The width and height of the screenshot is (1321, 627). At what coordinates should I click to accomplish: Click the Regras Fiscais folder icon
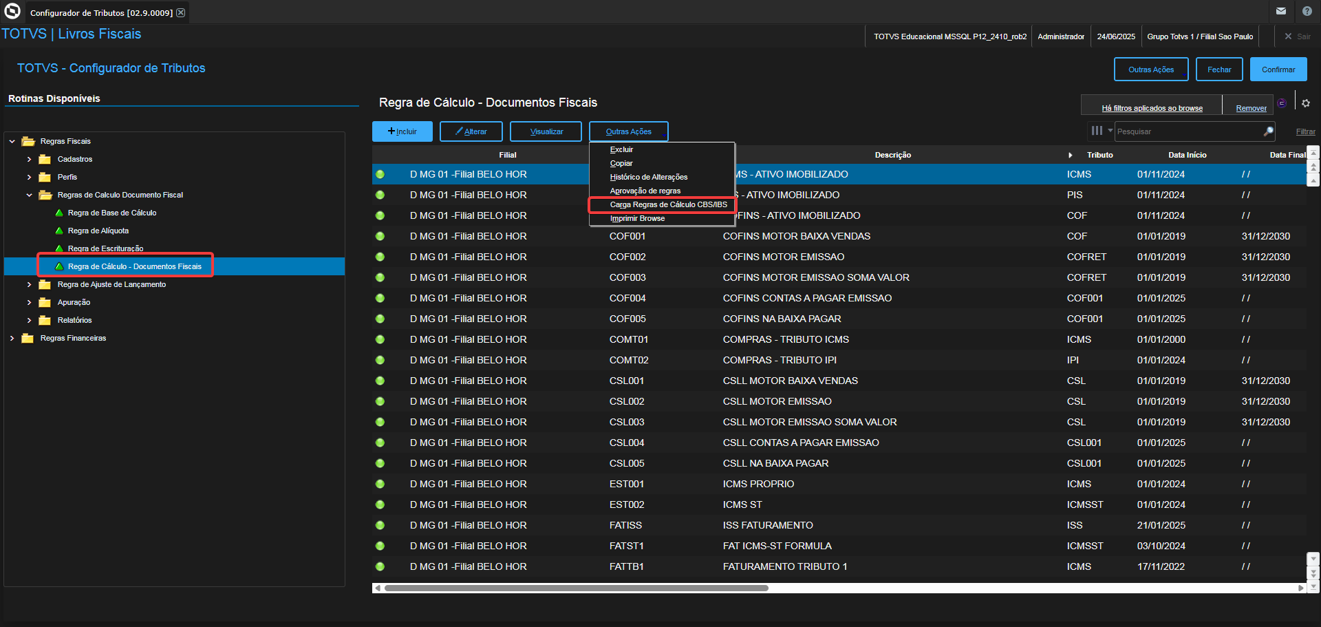[28, 141]
